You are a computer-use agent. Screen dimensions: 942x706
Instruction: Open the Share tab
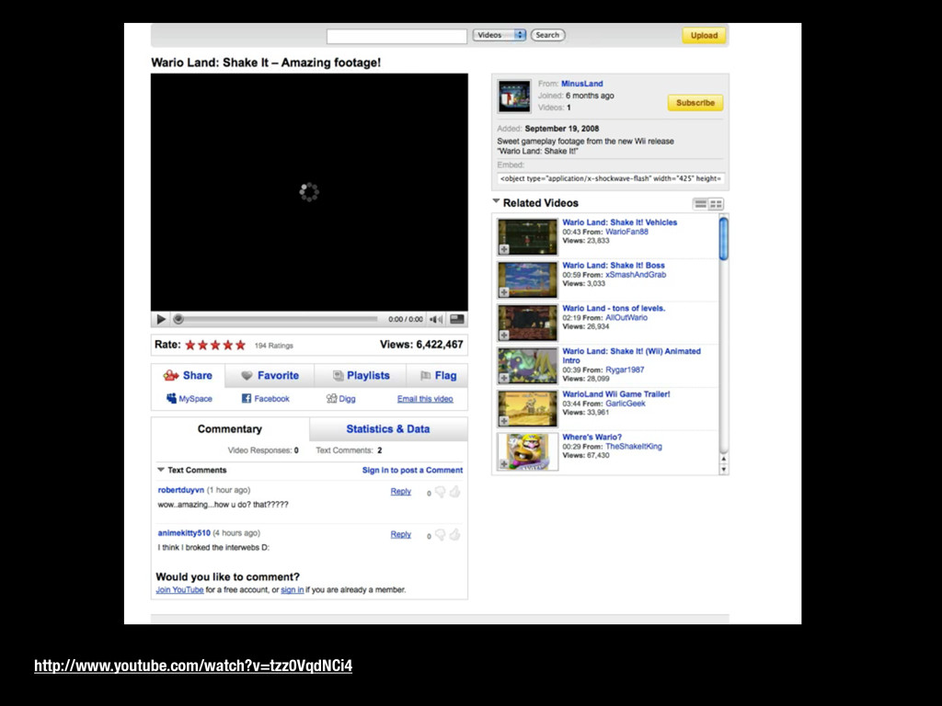(188, 375)
